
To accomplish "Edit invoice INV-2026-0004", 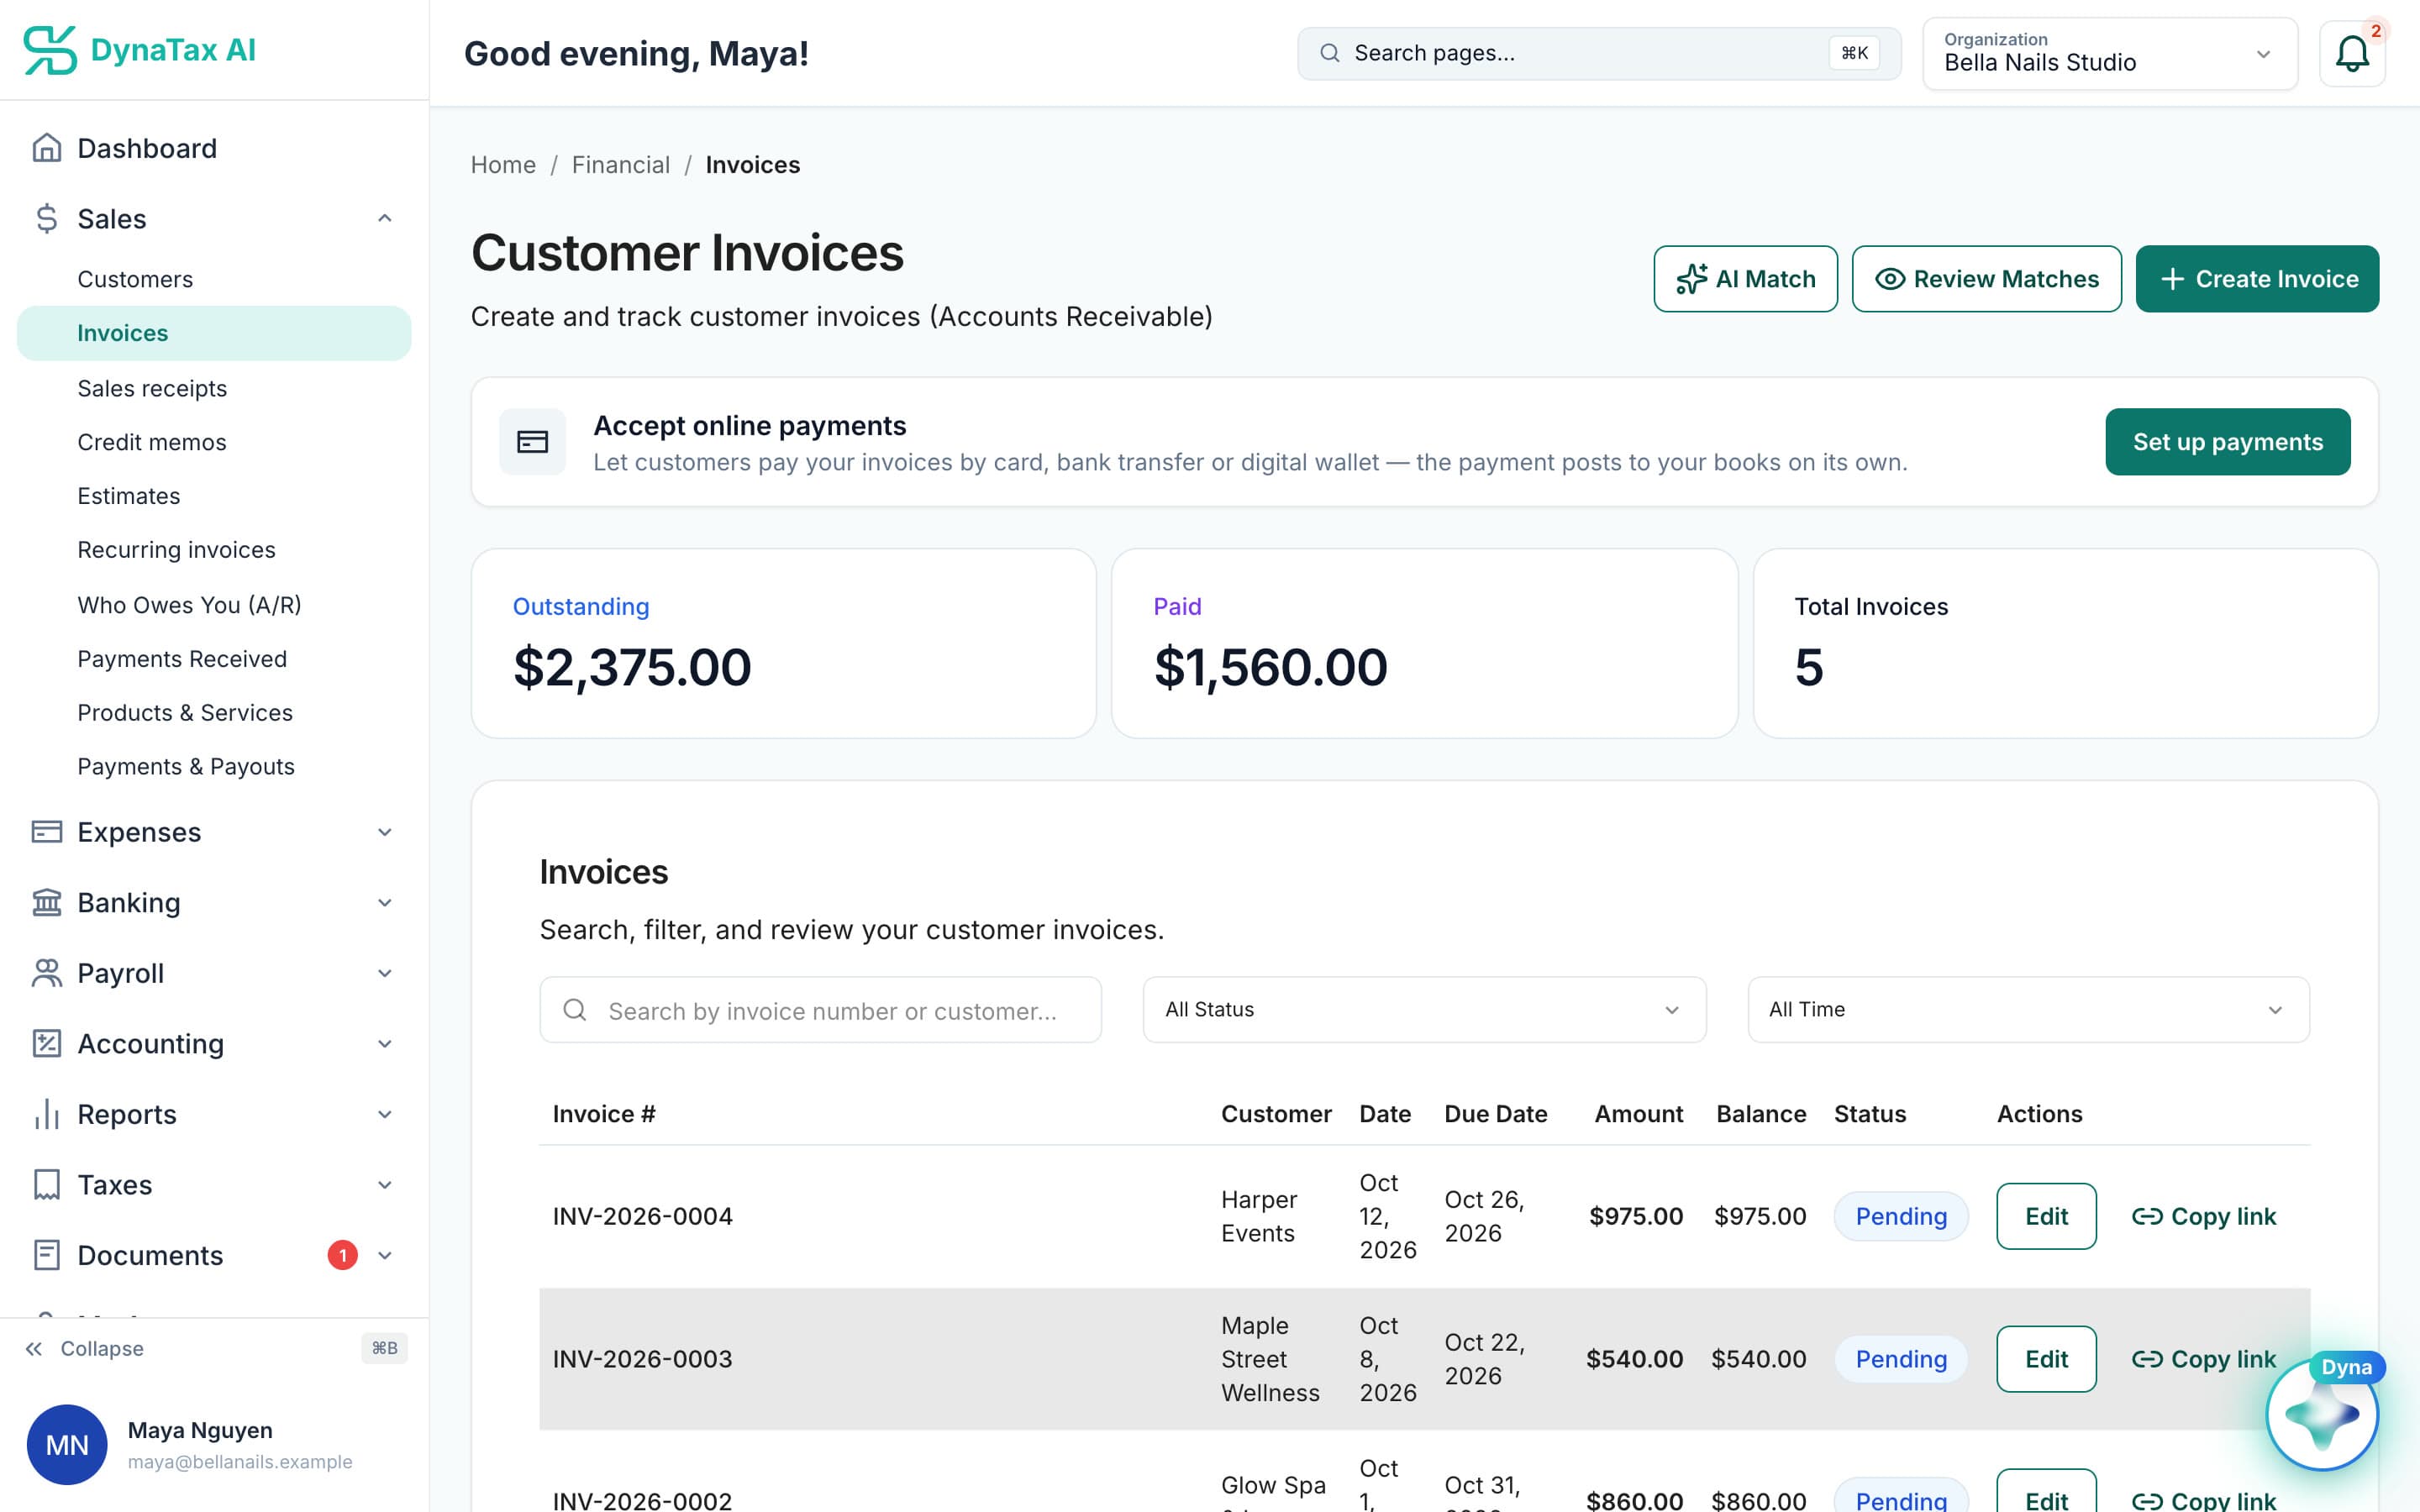I will click(x=2046, y=1216).
